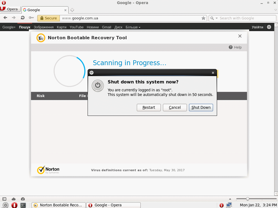Click the Shut Down button
Image resolution: width=278 pixels, height=208 pixels.
point(201,107)
